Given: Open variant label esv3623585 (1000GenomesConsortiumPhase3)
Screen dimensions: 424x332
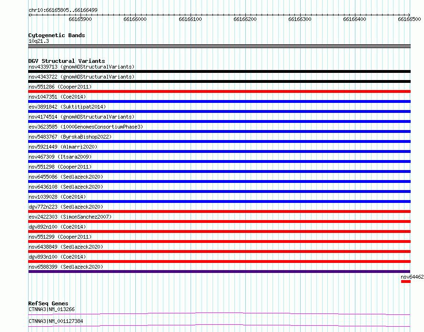Looking at the screenshot, I should [x=86, y=127].
